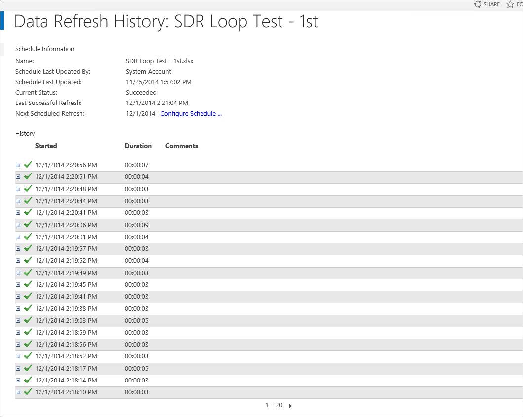Viewport: 523px width, 417px height.
Task: Click success checkmark for 2:19:41 PM
Action: tap(28, 296)
